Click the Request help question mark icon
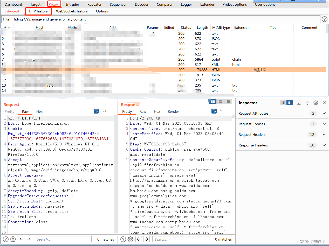The image size is (329, 246). point(6,239)
